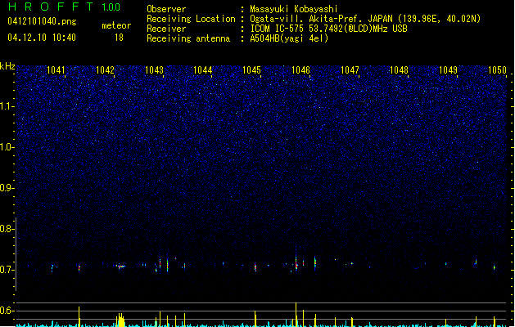Select the ICOM IC-575 53.7492 MHz USB text
The image size is (515, 327).
328,29
